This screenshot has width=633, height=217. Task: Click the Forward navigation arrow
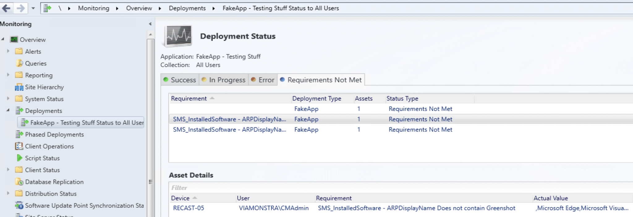click(x=20, y=8)
